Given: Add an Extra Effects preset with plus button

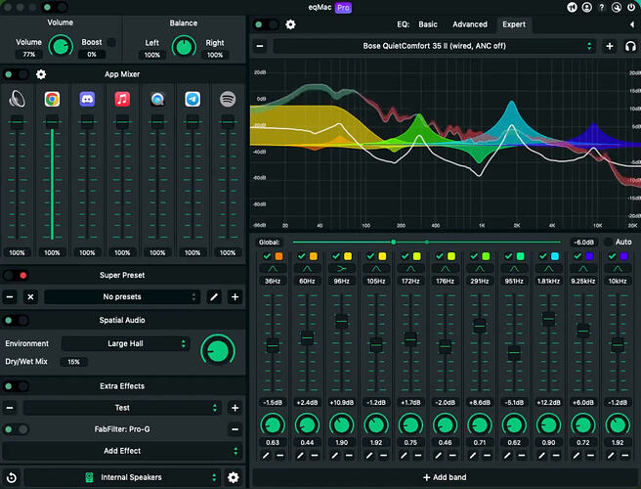Looking at the screenshot, I should 235,408.
